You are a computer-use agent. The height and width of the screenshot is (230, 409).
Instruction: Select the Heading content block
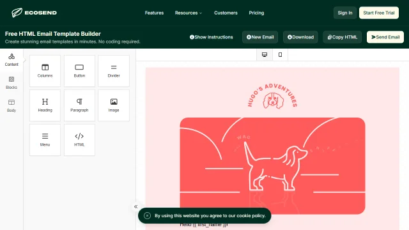tap(45, 105)
